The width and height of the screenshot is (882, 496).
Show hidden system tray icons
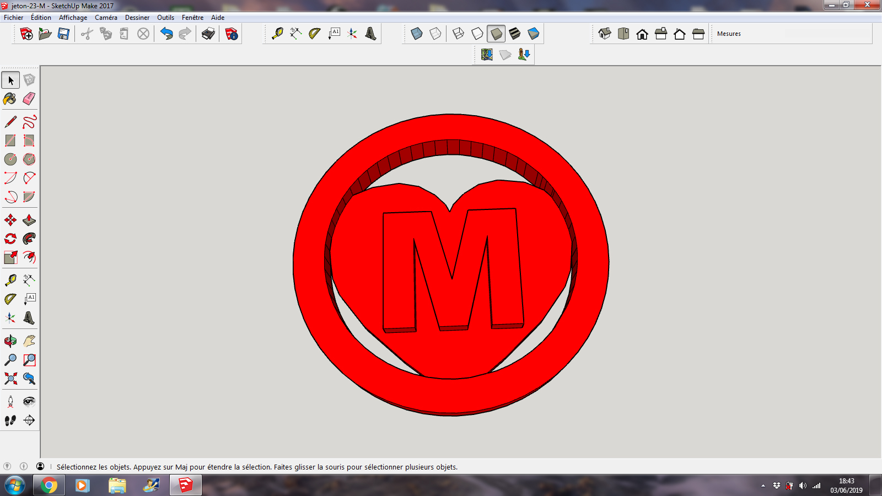763,486
